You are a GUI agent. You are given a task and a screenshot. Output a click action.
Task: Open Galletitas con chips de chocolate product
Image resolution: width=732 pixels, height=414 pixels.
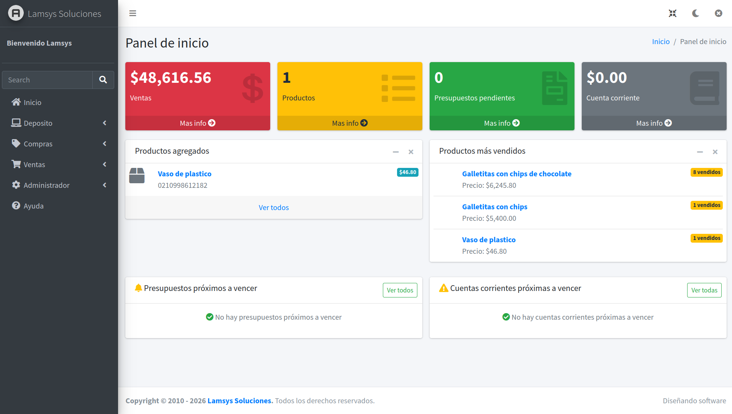pos(517,174)
